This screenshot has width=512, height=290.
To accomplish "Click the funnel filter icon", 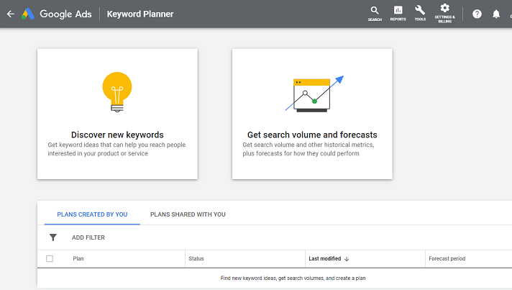I will [x=53, y=237].
